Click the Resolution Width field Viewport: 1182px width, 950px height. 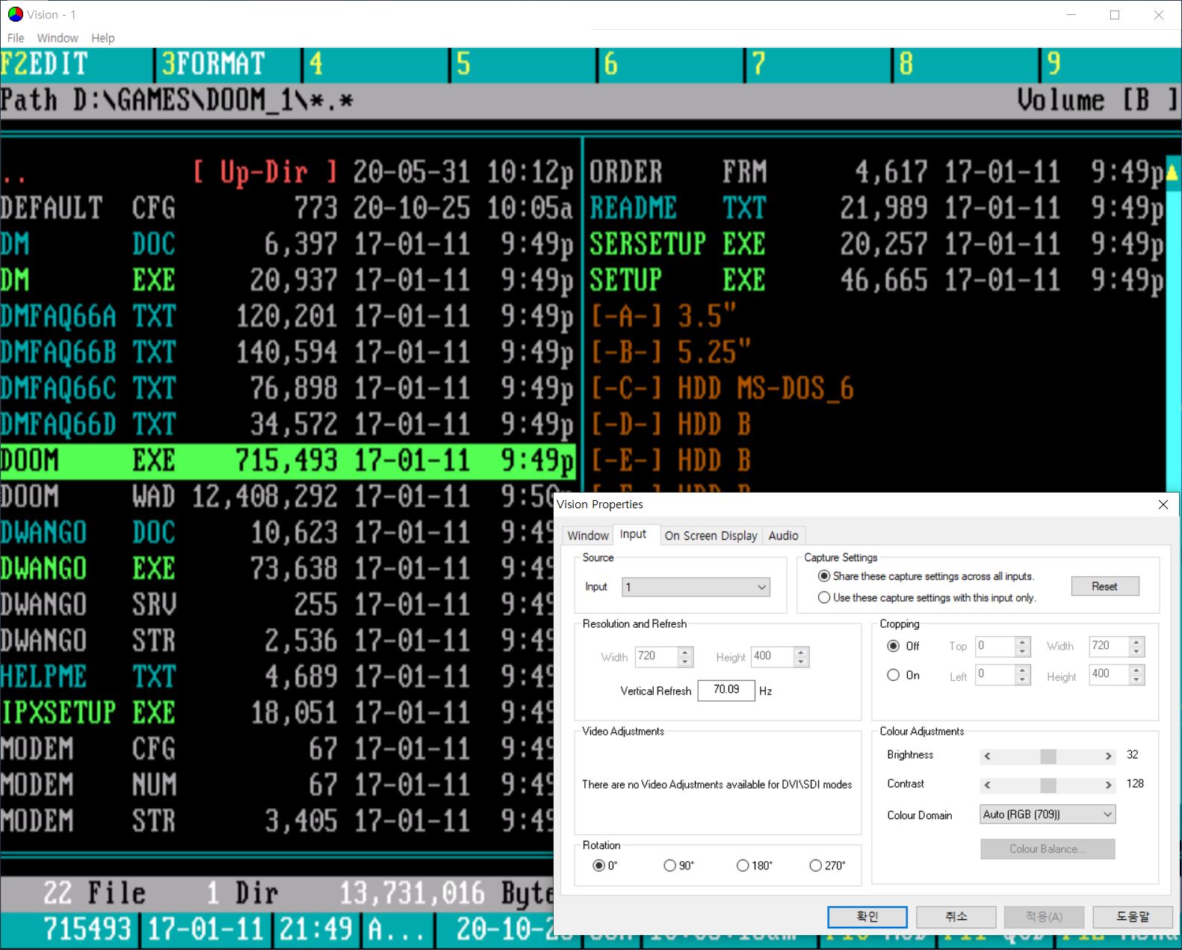[x=656, y=656]
